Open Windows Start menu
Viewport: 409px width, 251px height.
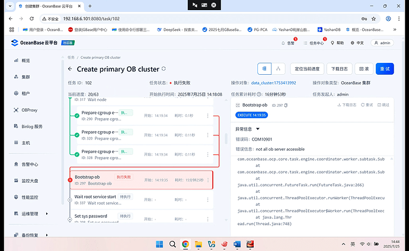159,244
